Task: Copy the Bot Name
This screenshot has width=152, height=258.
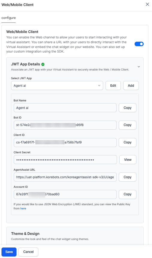Action: coord(127,108)
